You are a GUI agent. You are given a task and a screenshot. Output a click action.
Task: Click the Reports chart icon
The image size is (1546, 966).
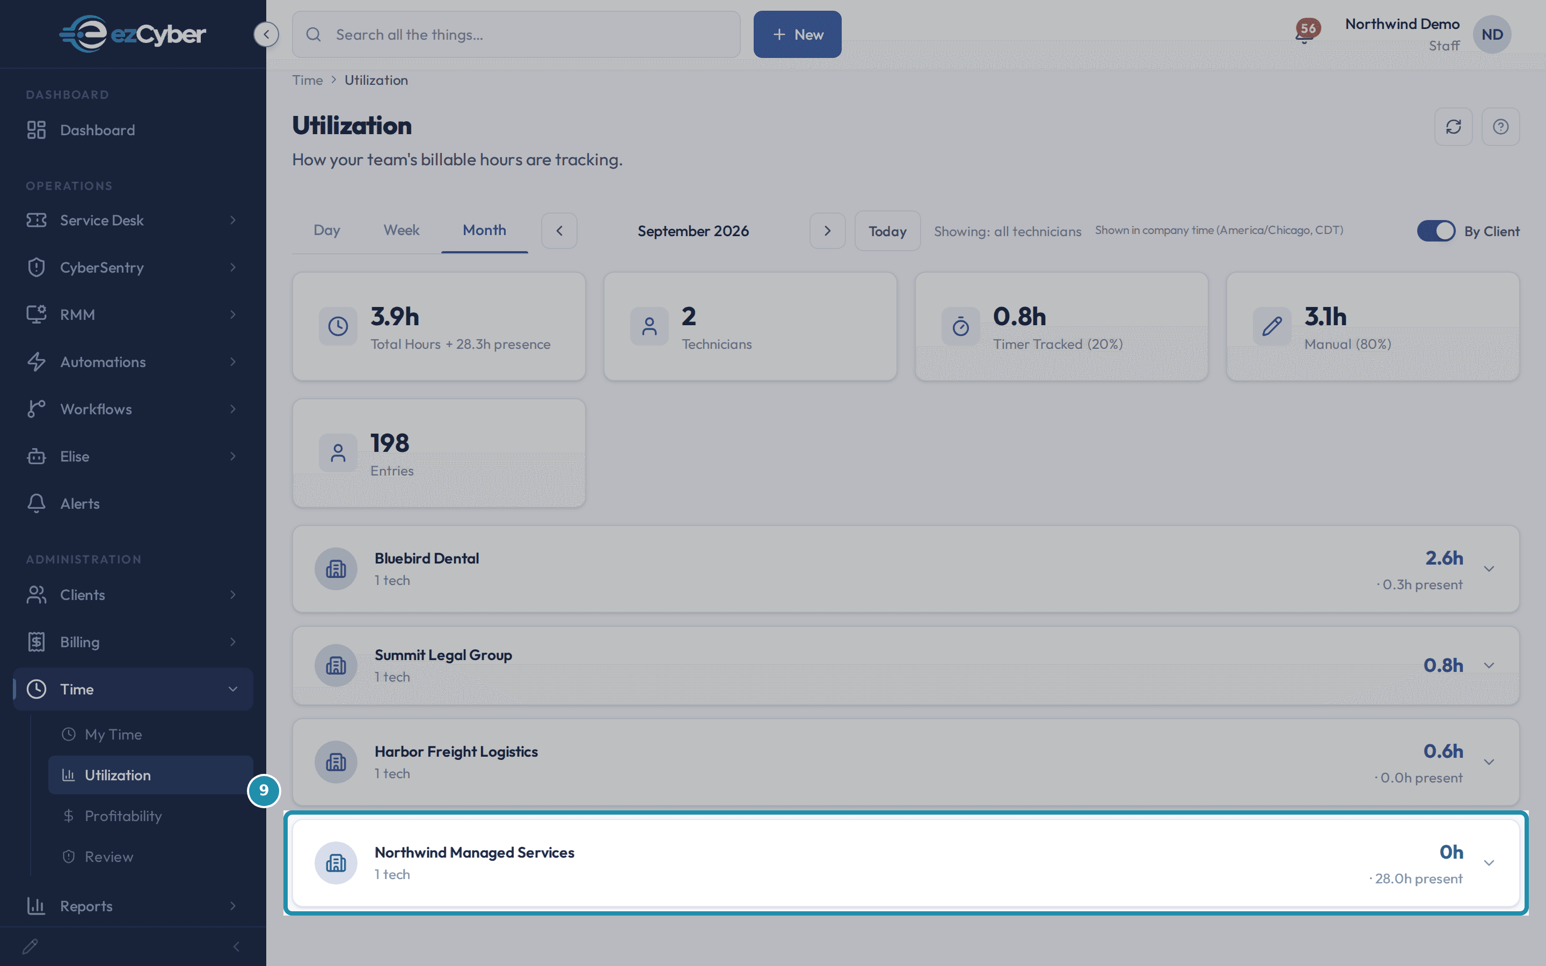pos(37,906)
